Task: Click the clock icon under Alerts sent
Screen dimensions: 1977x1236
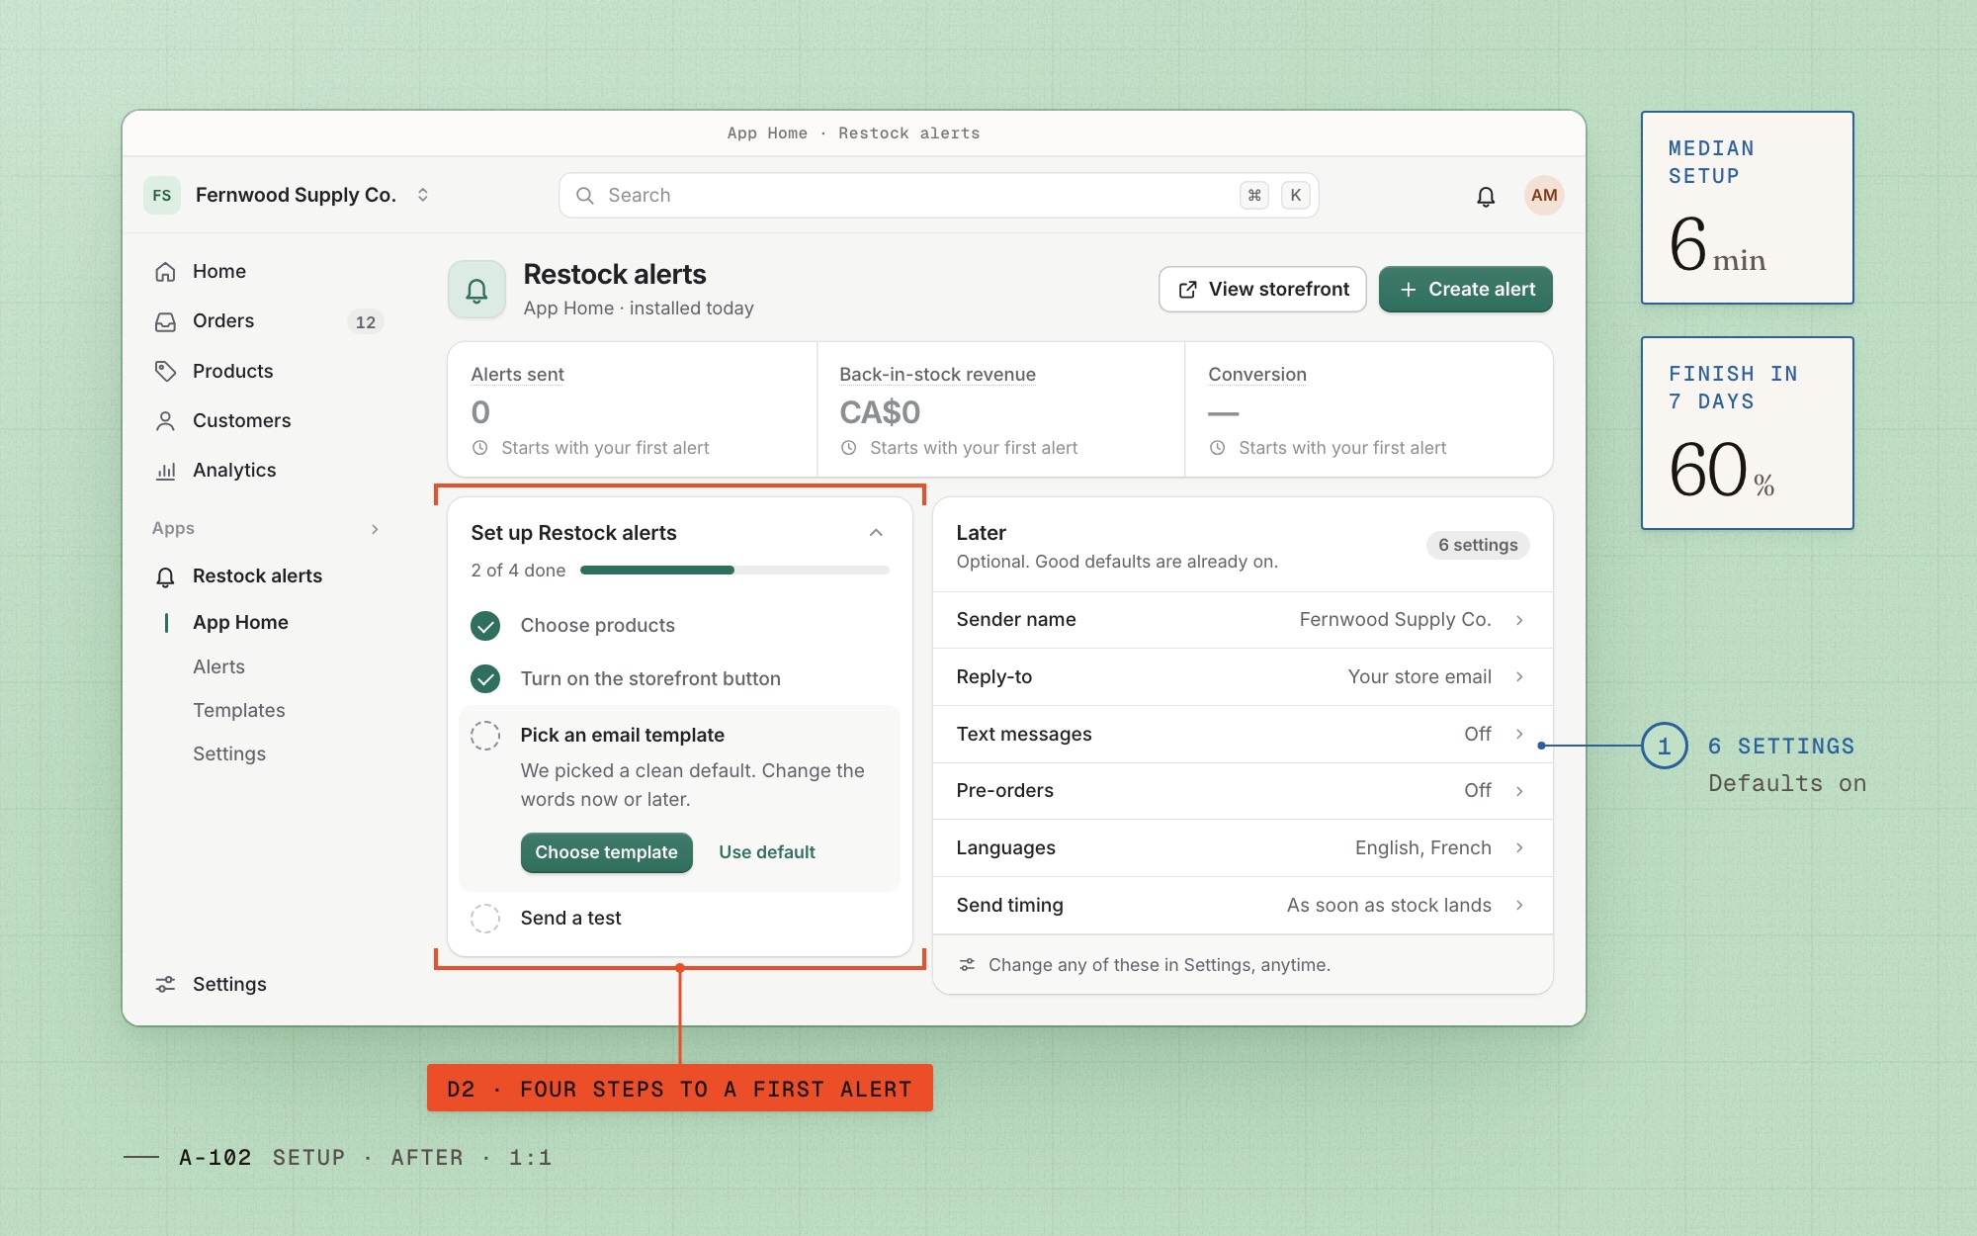Action: (480, 448)
